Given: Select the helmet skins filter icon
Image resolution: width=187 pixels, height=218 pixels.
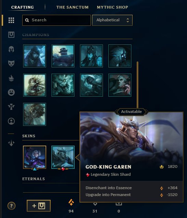Looking at the screenshot, I should pyautogui.click(x=11, y=49).
